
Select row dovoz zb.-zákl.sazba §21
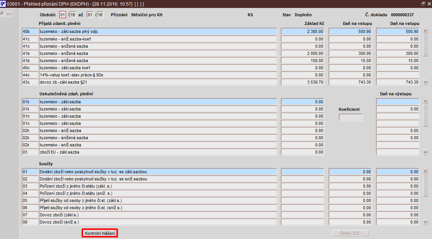pyautogui.click(x=158, y=82)
